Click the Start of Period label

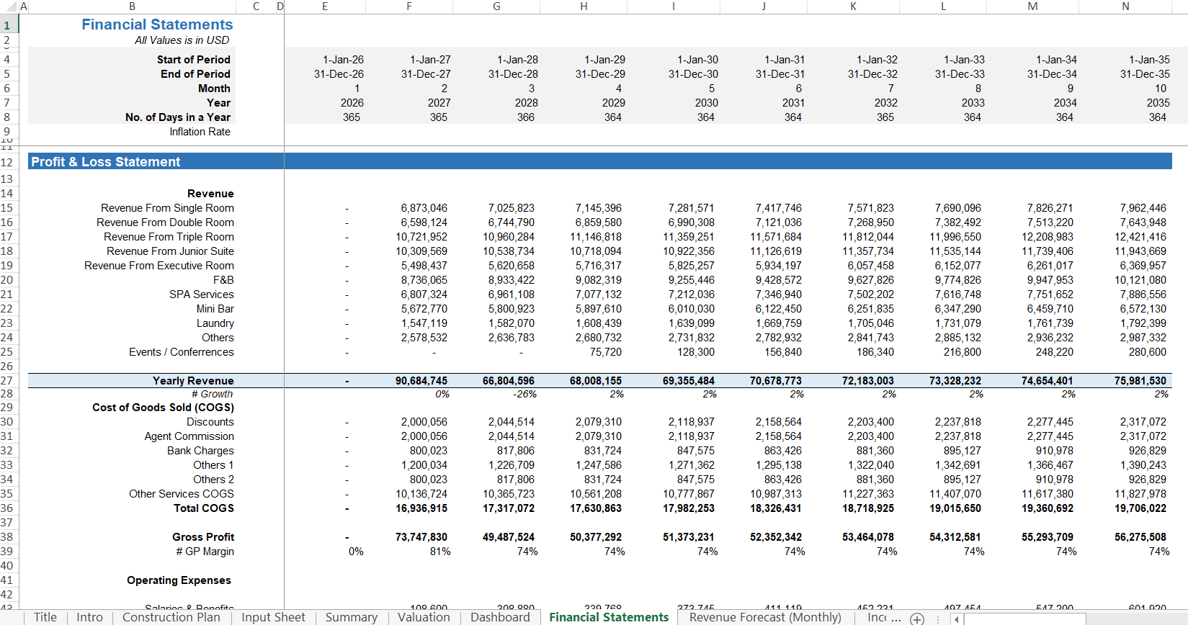coord(194,60)
